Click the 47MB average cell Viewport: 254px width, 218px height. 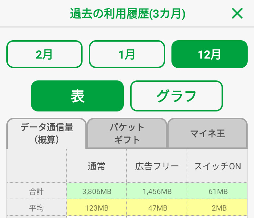(x=157, y=208)
